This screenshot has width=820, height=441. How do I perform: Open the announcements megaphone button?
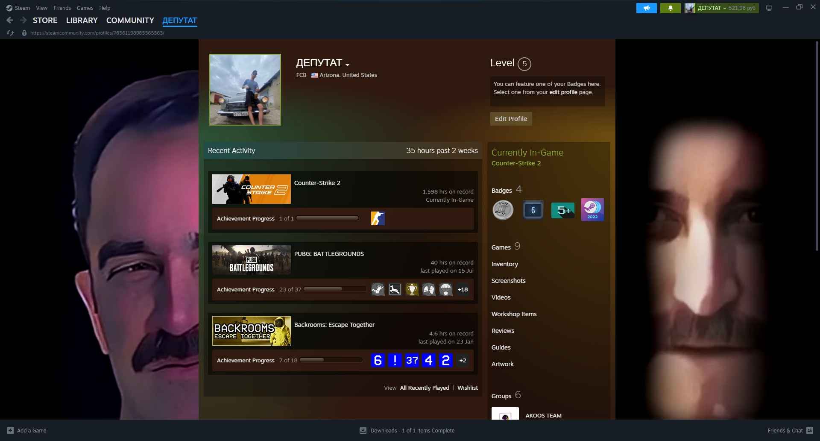click(647, 8)
